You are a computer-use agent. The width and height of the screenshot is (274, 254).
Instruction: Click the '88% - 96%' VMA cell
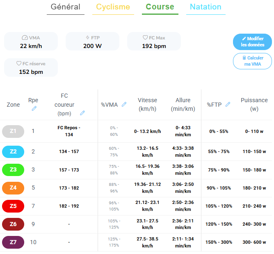coord(114,188)
